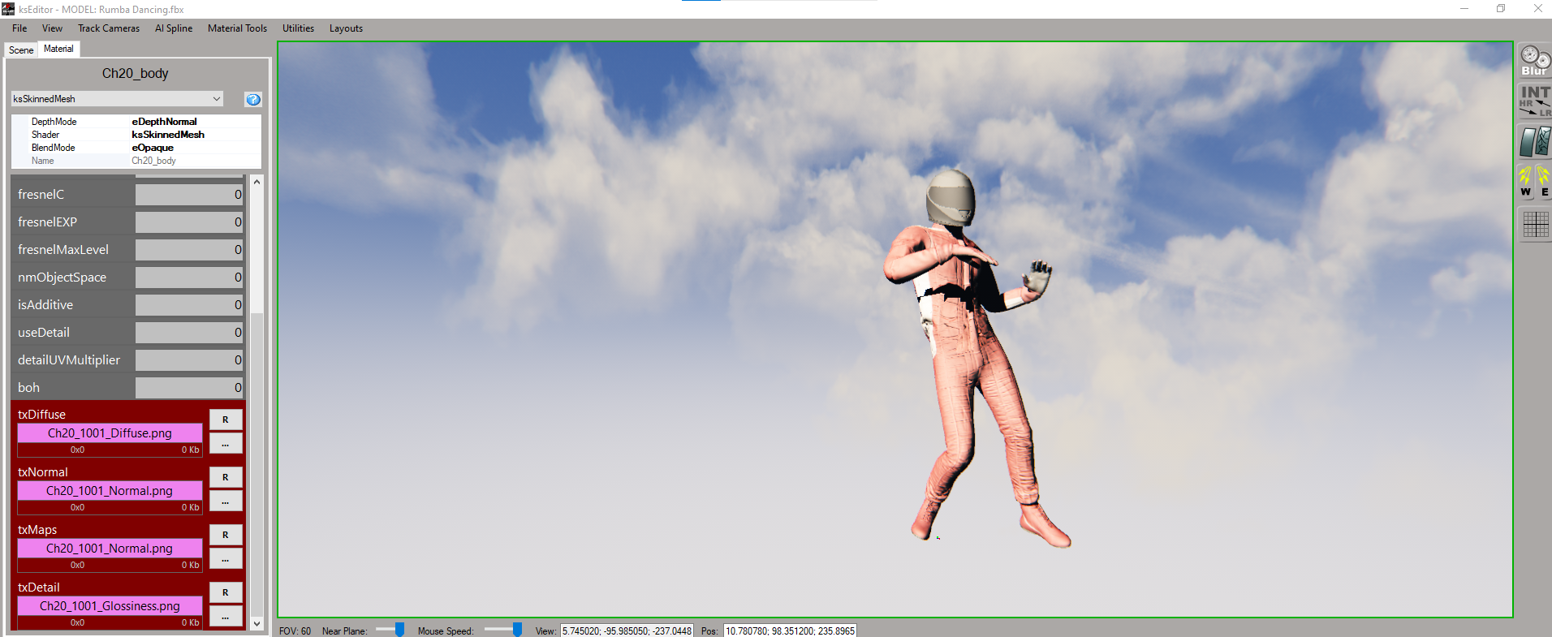Click the txDiffuse label

click(x=41, y=414)
